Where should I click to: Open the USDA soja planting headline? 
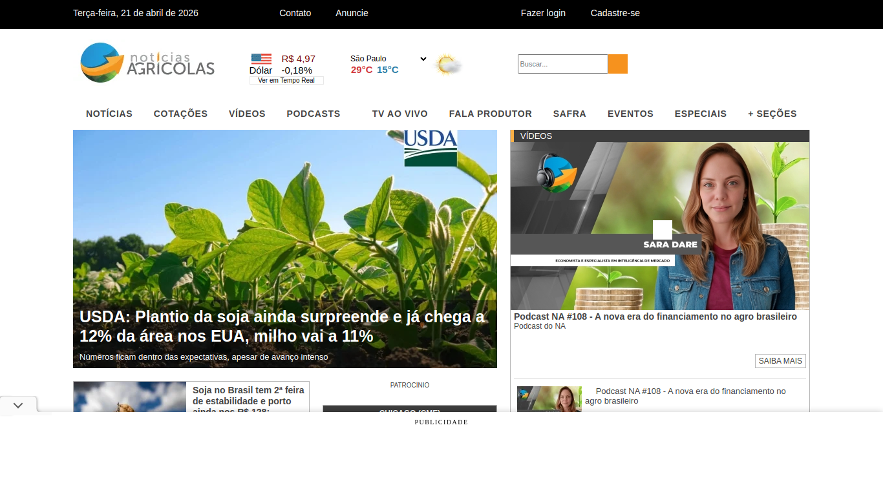[x=282, y=327]
